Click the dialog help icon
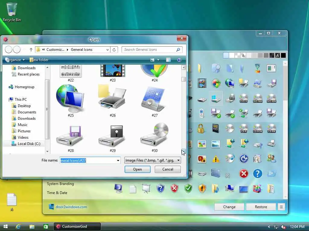The image size is (309, 231). click(x=179, y=60)
